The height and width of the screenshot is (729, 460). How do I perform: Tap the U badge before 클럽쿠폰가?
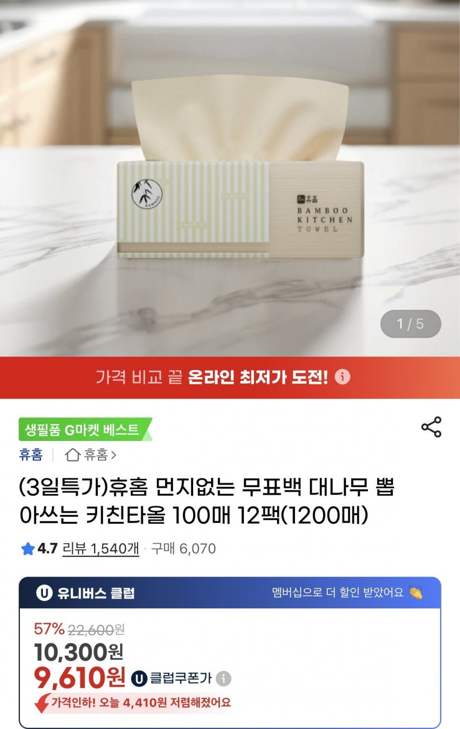(139, 679)
